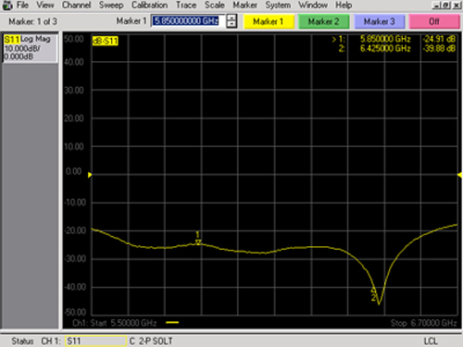463x347 pixels.
Task: Open the Scale menu
Action: 214,5
